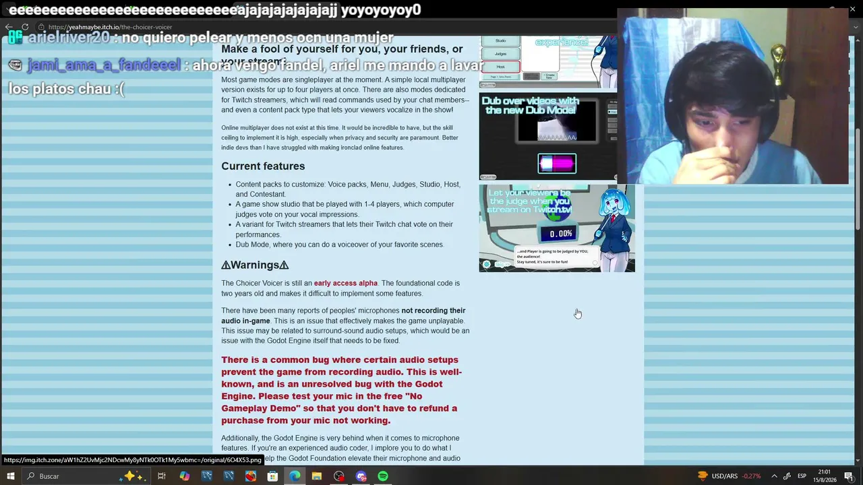Open the Windows notification center icon
Screen dimensions: 863x485
click(849, 476)
